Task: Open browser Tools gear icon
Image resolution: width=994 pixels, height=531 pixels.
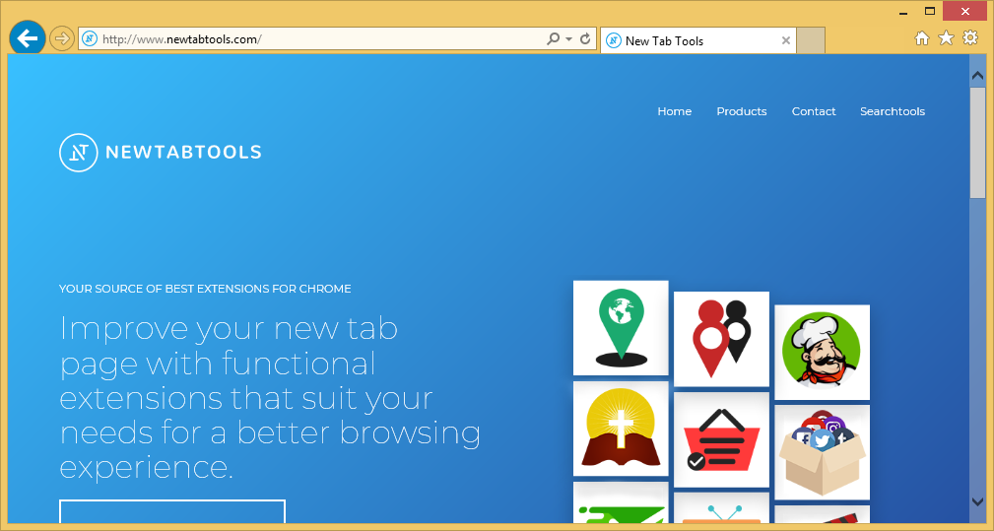Action: (x=970, y=38)
